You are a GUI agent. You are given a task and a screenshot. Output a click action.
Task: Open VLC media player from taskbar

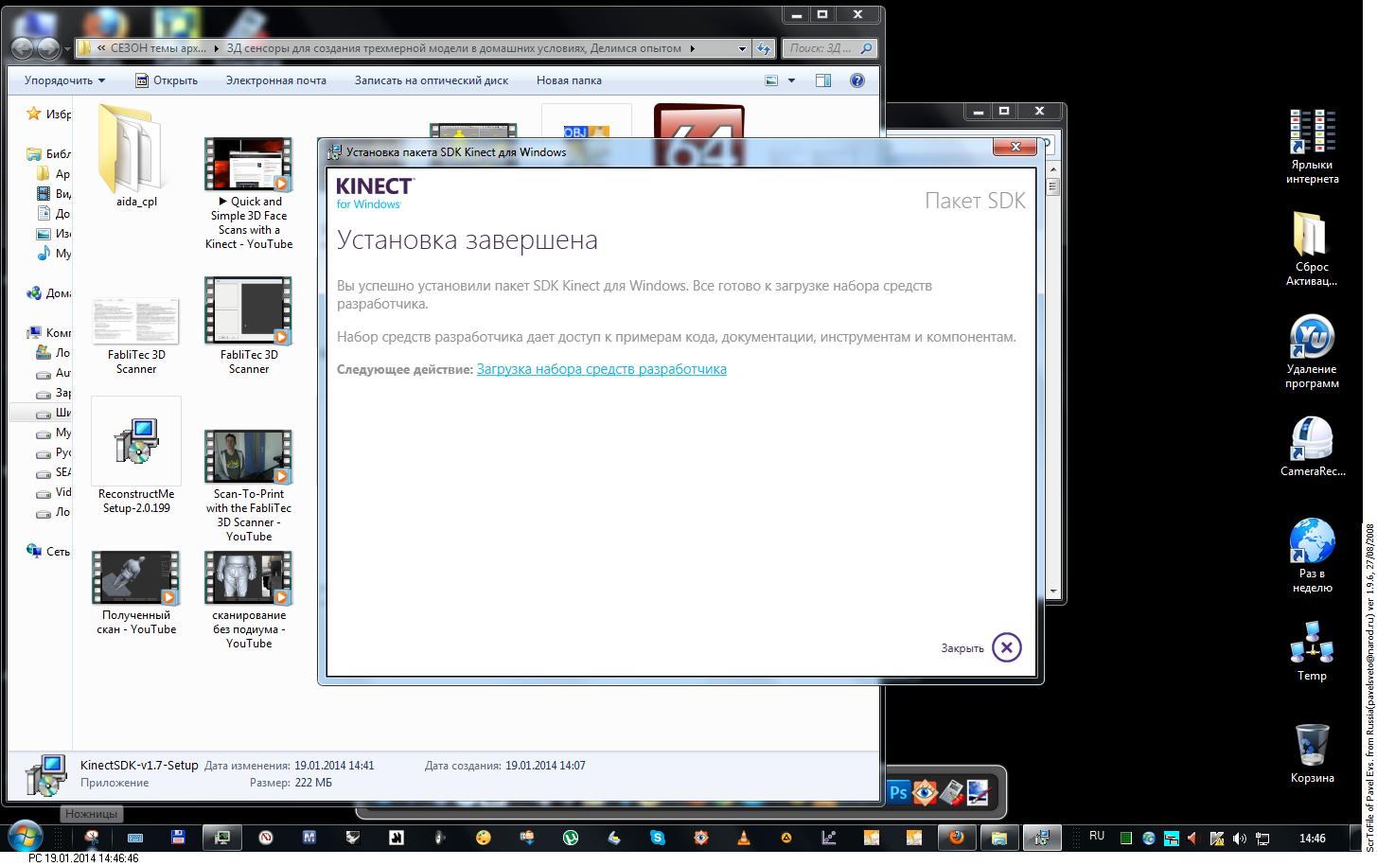tap(743, 837)
